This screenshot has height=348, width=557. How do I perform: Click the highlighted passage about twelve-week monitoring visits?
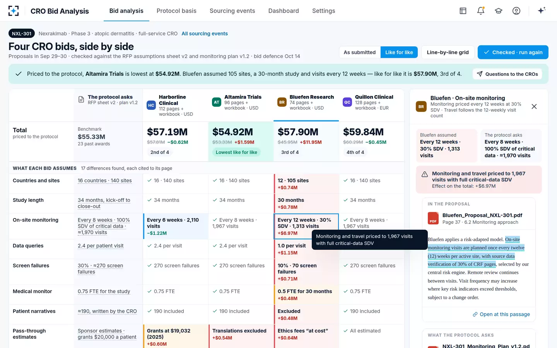point(476,252)
